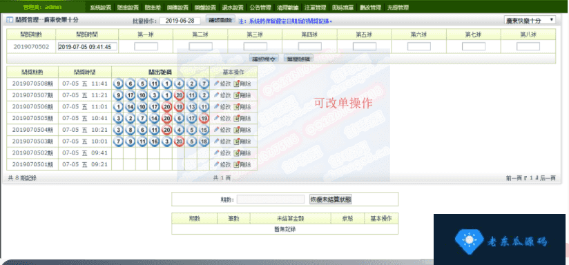
Task: Click the time cell 07-05 五 11:01
Action: coord(85,106)
